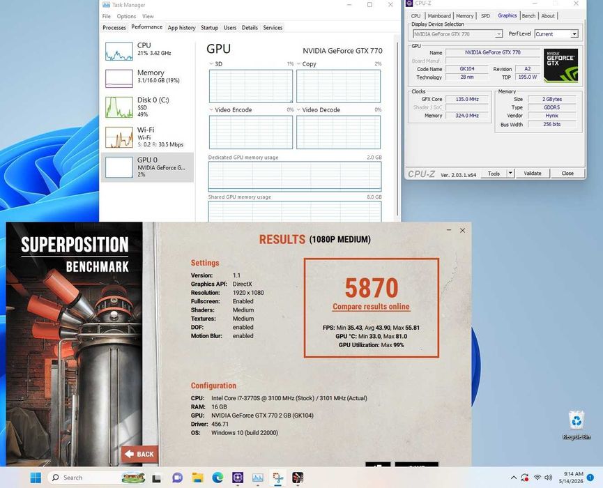Open the Copy engine graph dropdown
Screen dimensions: 603x488
[298, 64]
